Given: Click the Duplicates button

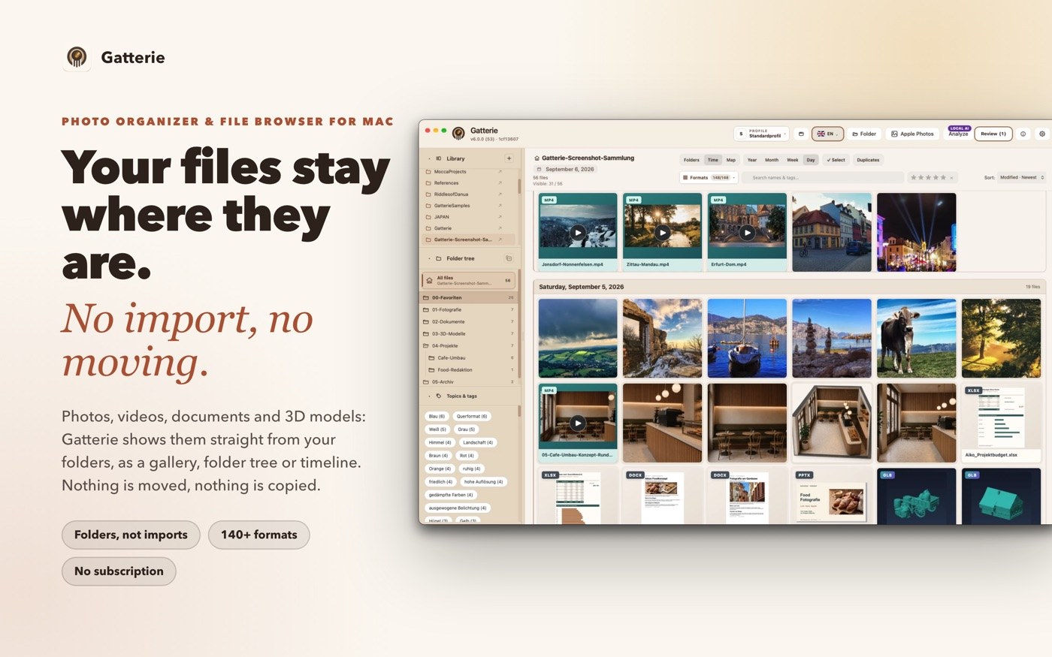Looking at the screenshot, I should [x=868, y=160].
